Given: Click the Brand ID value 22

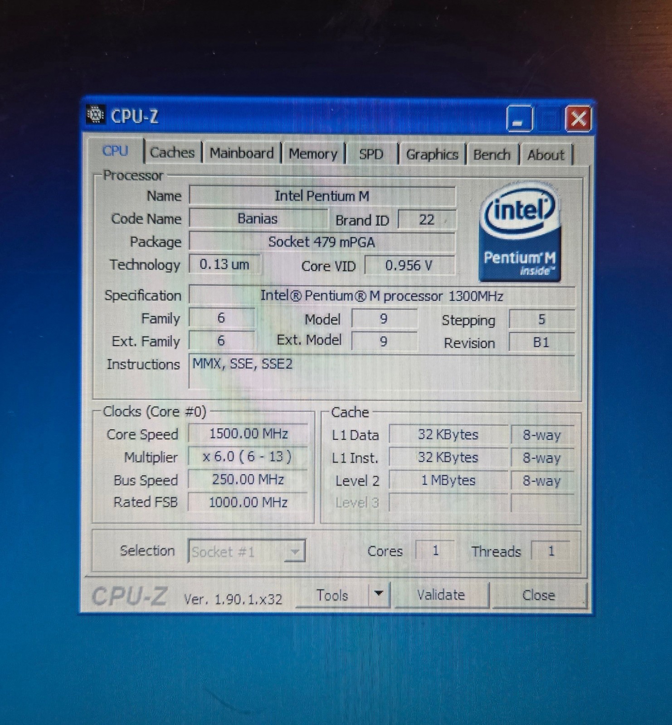Looking at the screenshot, I should (426, 220).
